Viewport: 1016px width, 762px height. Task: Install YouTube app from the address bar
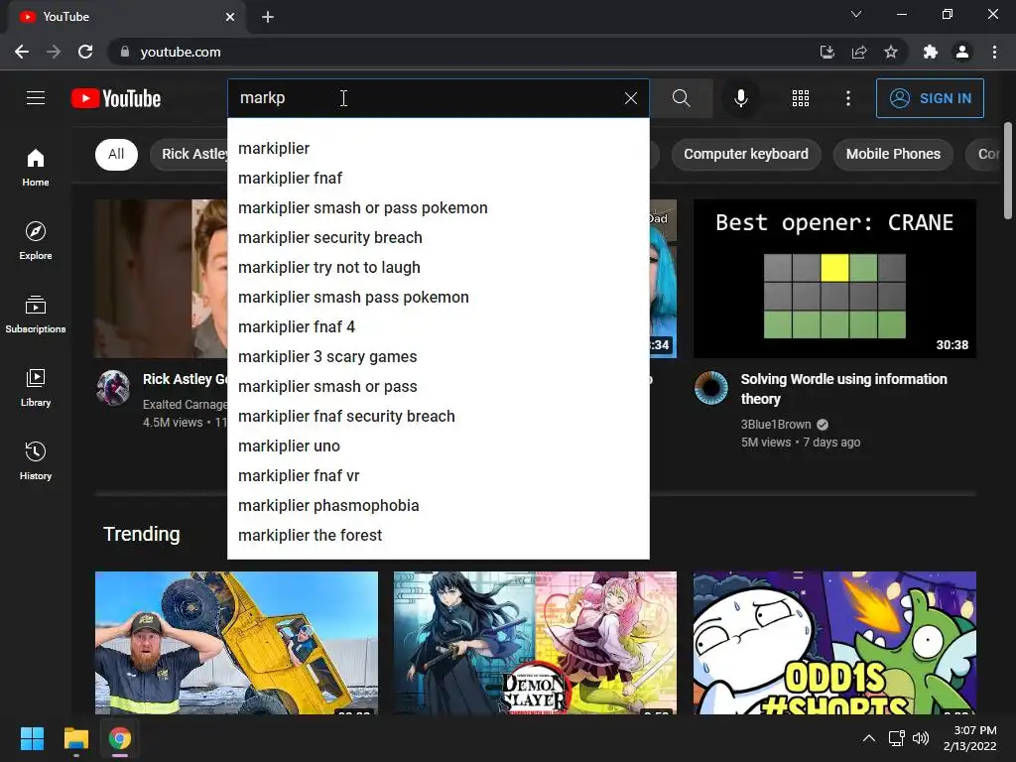826,52
